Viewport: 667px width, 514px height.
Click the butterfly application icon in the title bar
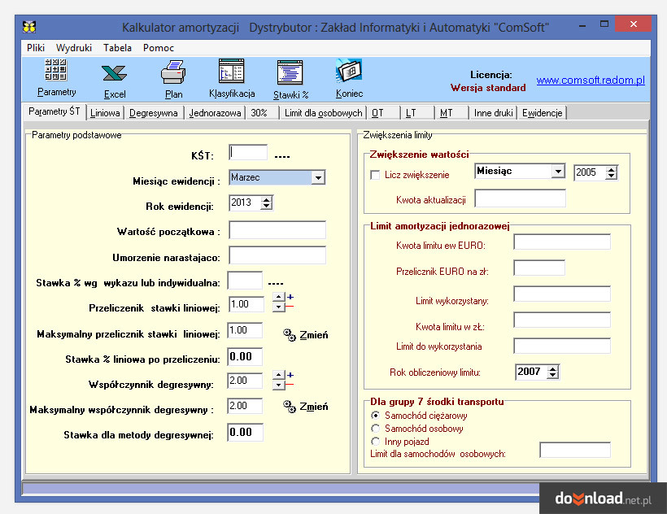tap(29, 27)
